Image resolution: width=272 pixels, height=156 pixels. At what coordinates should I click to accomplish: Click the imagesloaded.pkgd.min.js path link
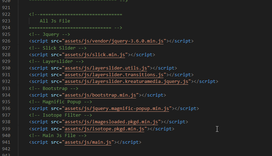coord(111,122)
